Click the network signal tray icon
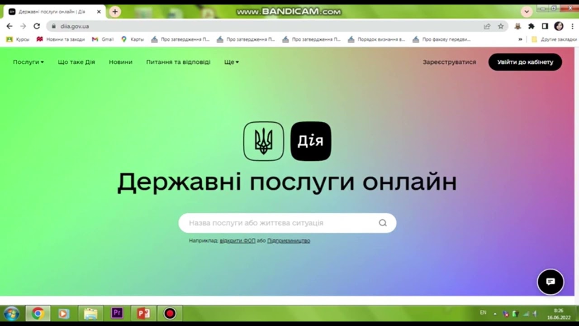579x326 pixels. coord(526,313)
